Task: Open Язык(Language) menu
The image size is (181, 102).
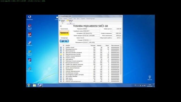Action: (x=90, y=19)
